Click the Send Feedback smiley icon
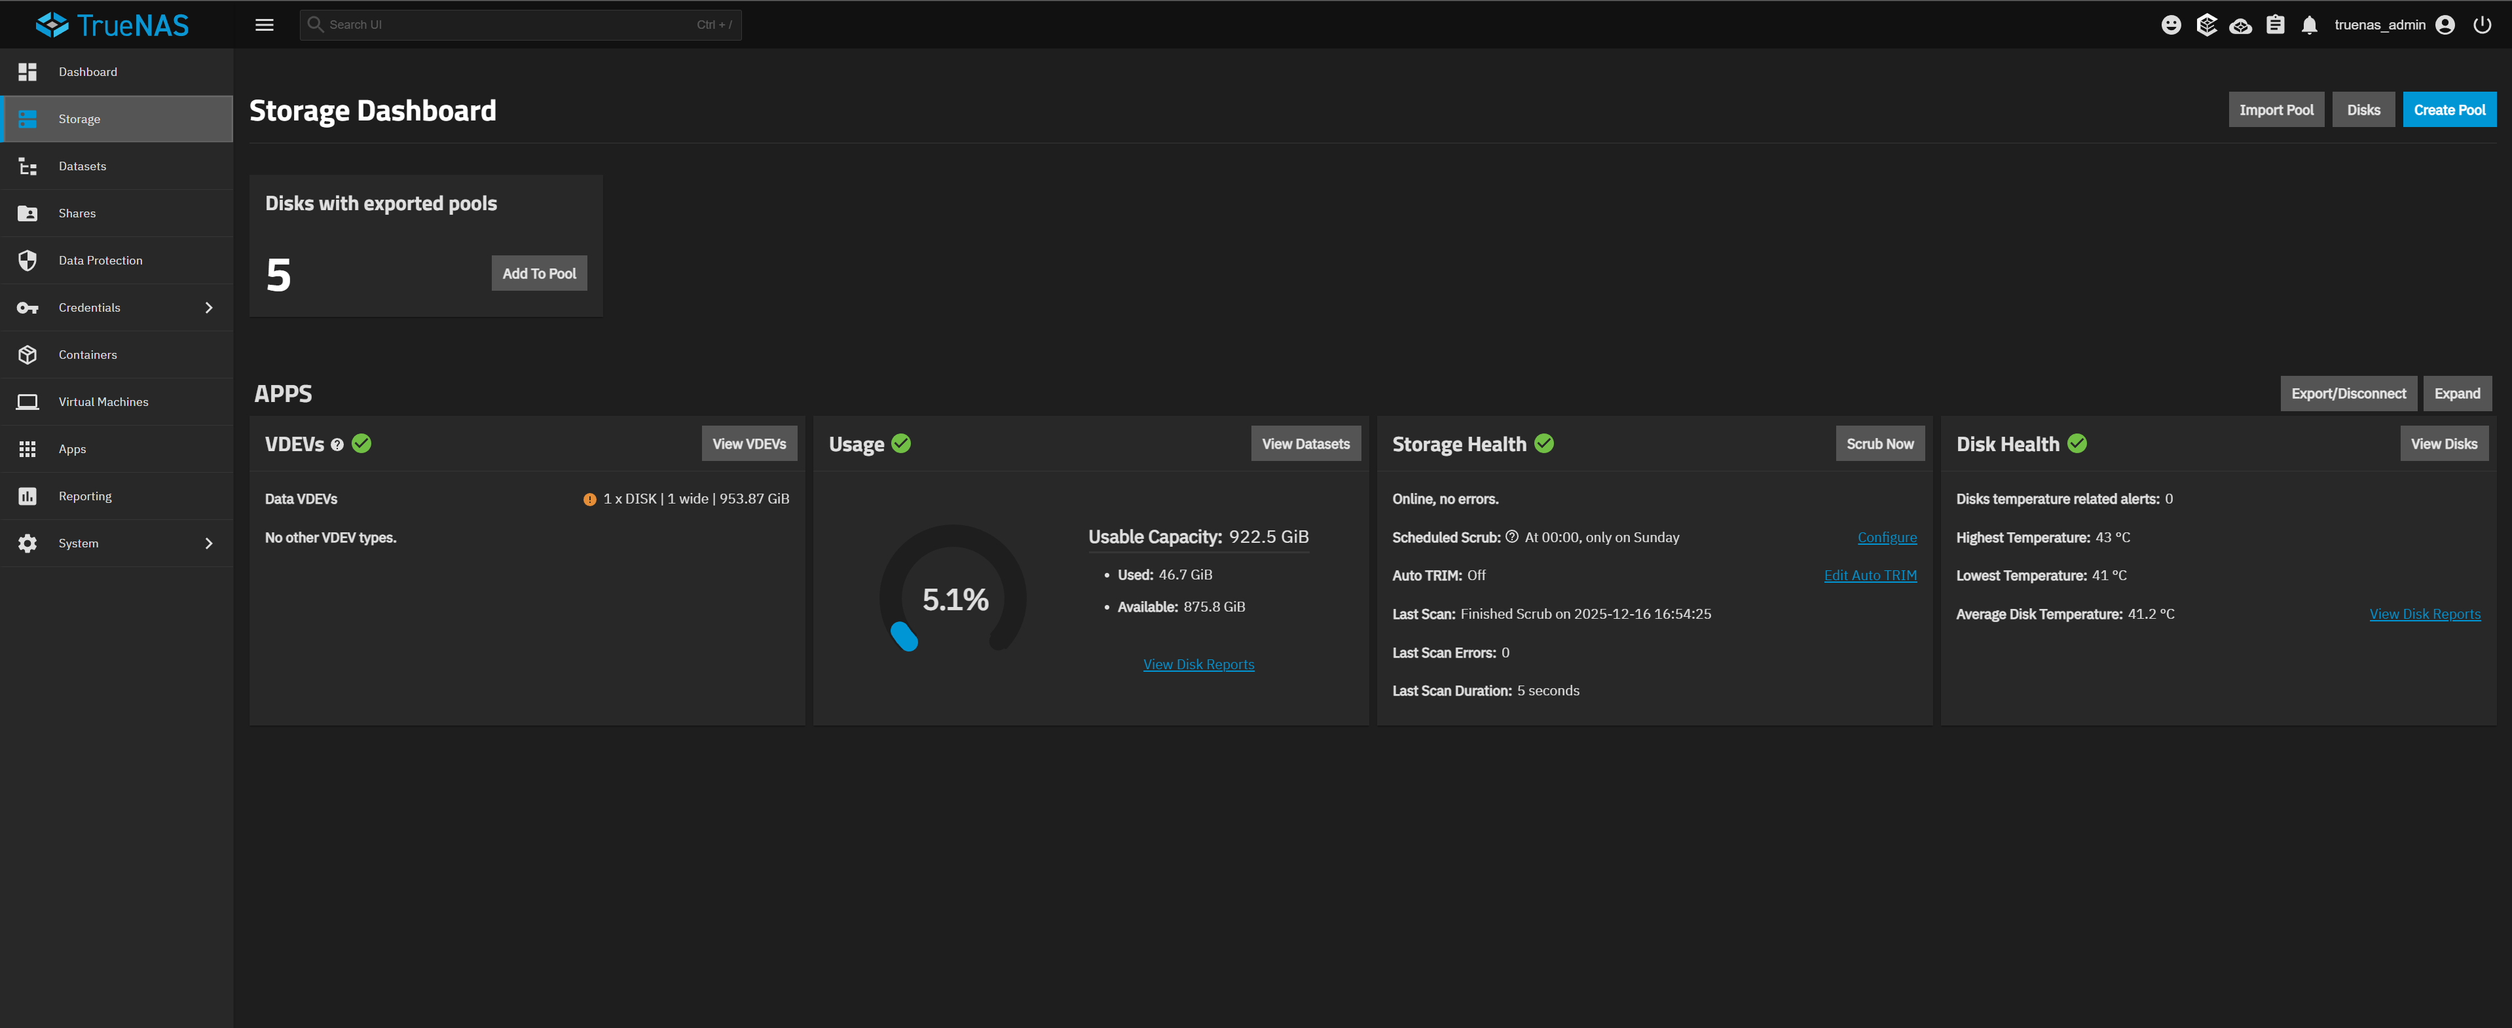Image resolution: width=2512 pixels, height=1028 pixels. 2171,26
